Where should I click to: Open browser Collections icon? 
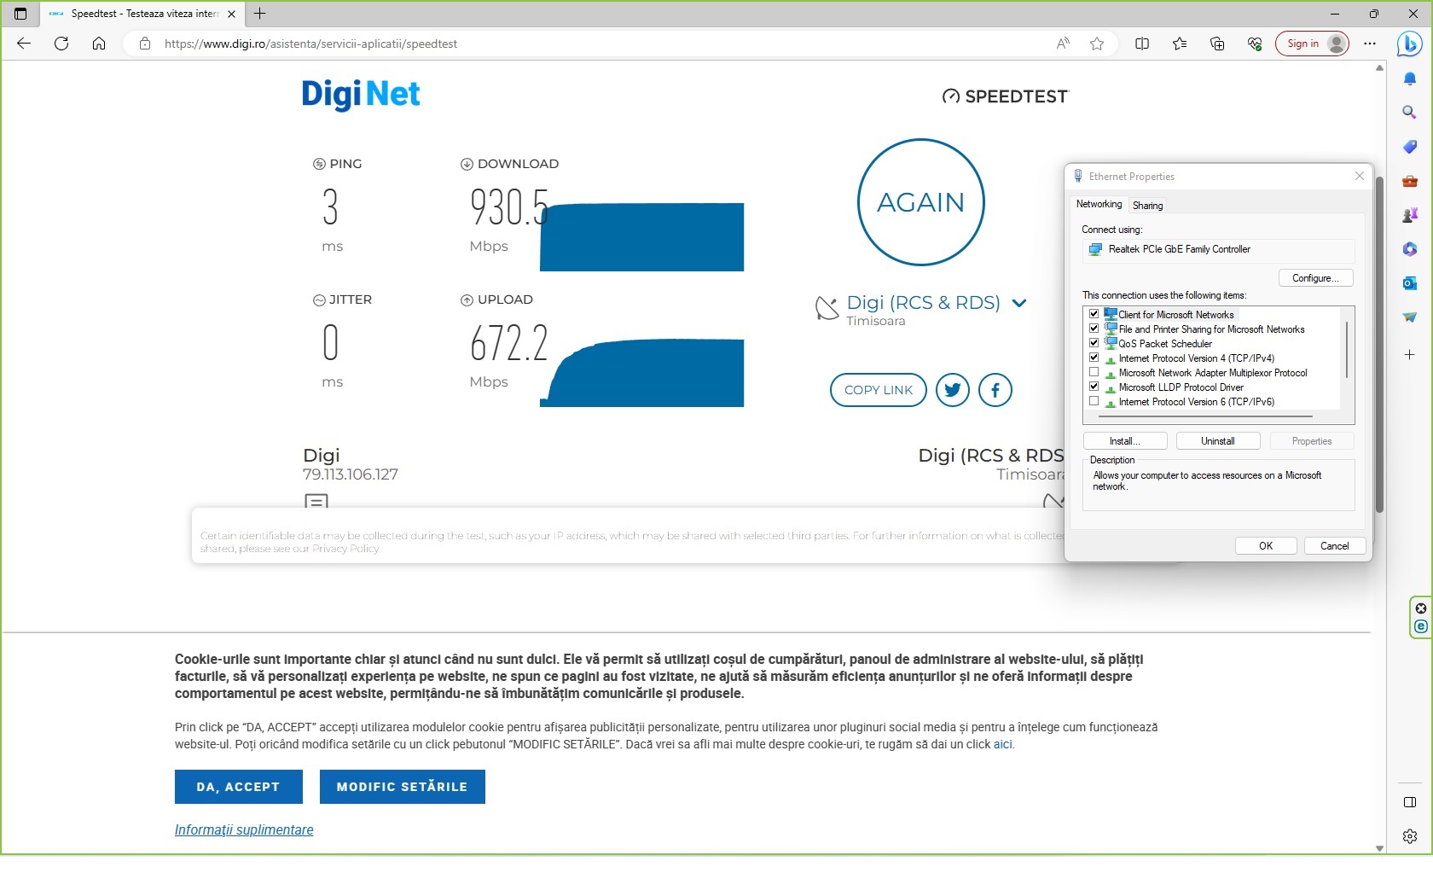pos(1217,44)
